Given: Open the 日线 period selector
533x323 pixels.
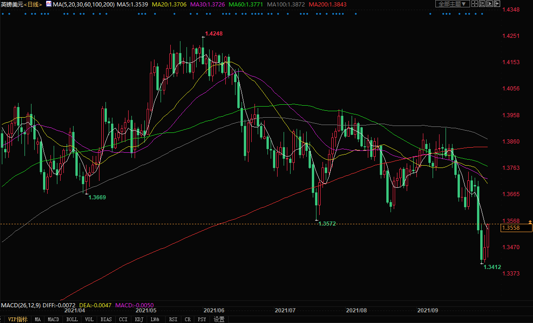Looking at the screenshot, I should point(33,4).
